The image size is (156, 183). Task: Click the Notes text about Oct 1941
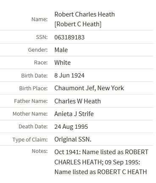pos(101,162)
